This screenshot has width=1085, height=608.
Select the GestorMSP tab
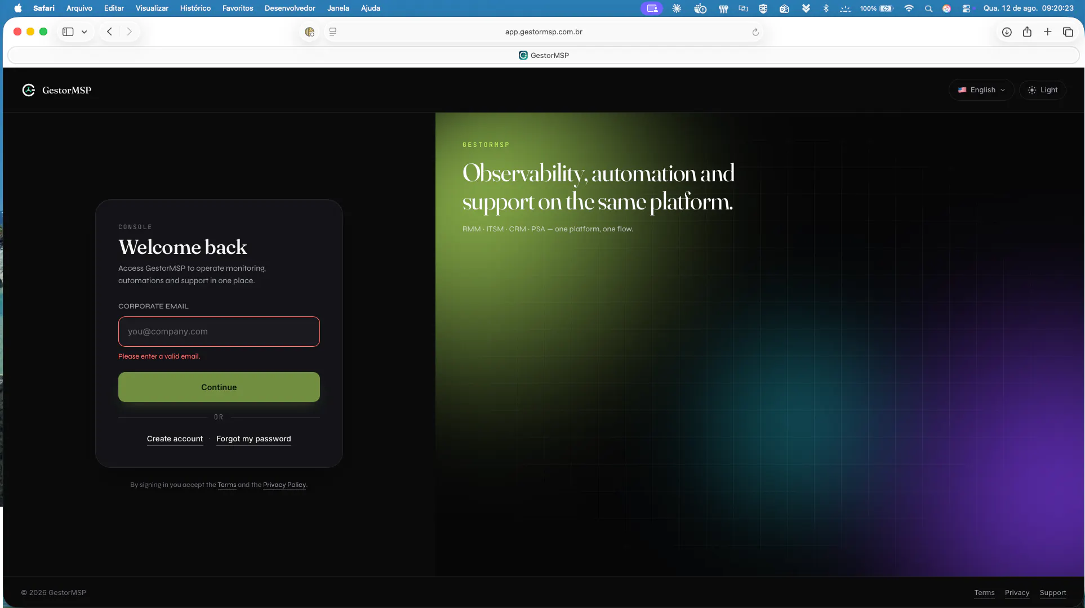pyautogui.click(x=544, y=55)
